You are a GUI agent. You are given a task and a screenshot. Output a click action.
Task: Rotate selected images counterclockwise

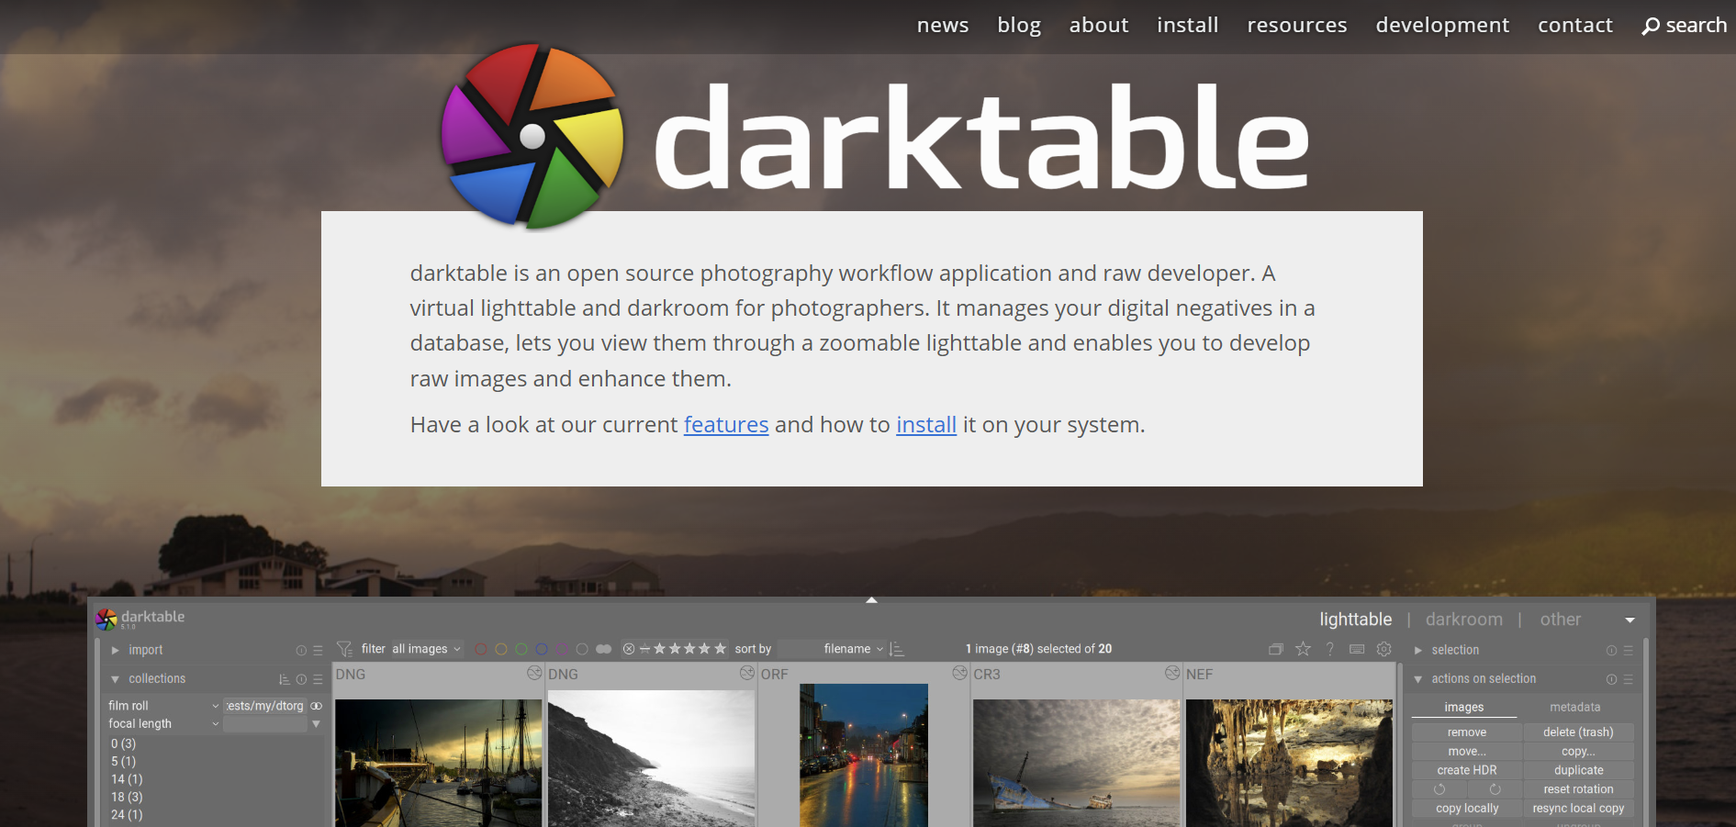[x=1439, y=789]
